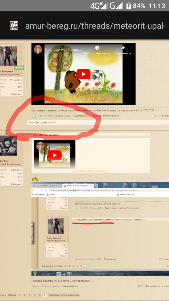Play the quoted video in Doctor Fish's post
Image resolution: width=169 pixels, height=301 pixels.
coord(54,155)
